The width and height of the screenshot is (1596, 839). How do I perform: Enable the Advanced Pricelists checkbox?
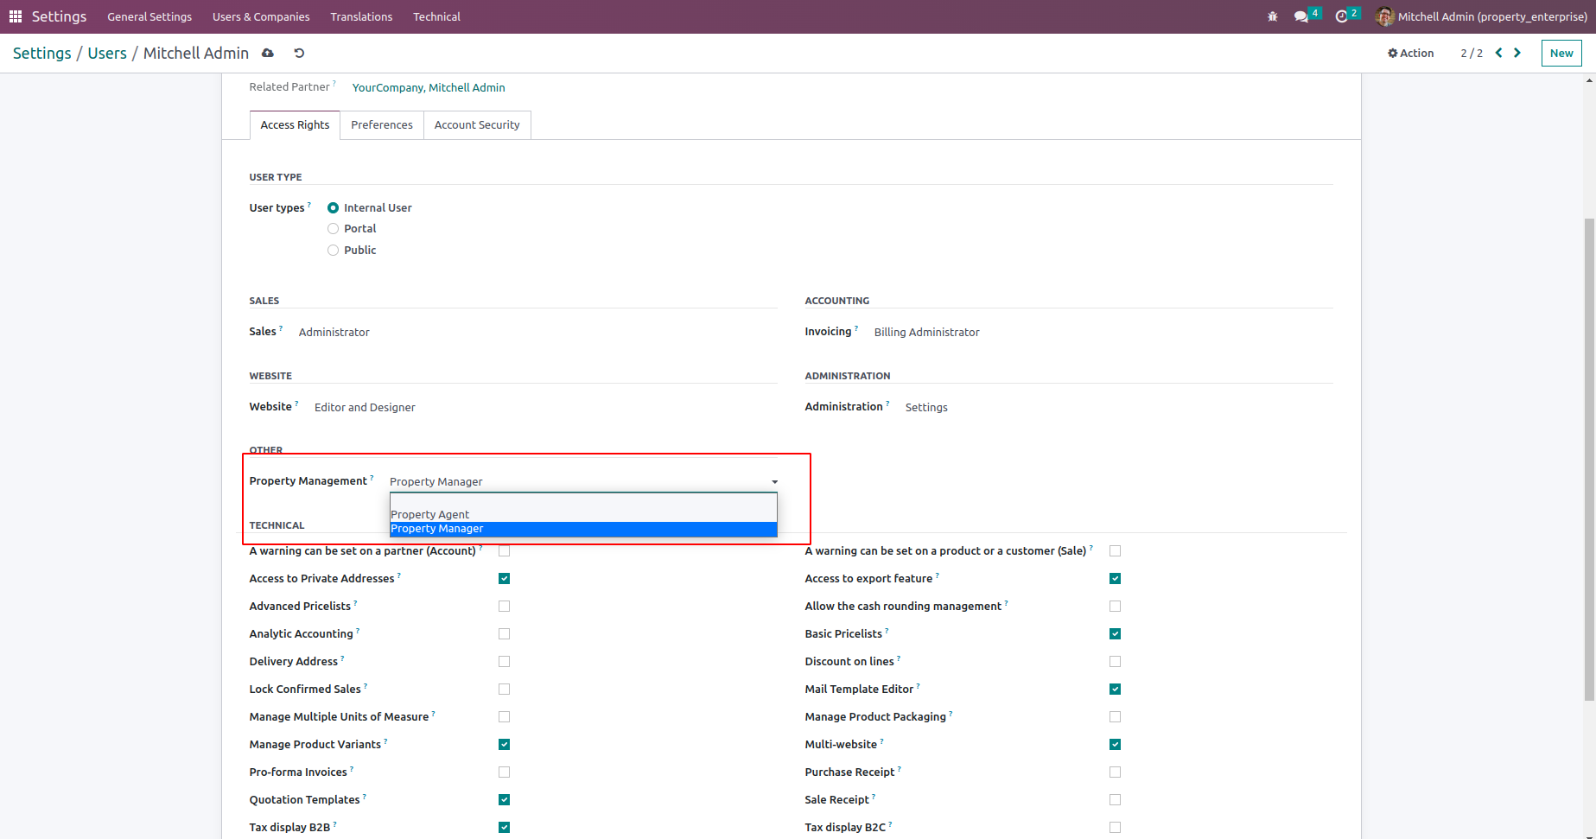click(504, 607)
